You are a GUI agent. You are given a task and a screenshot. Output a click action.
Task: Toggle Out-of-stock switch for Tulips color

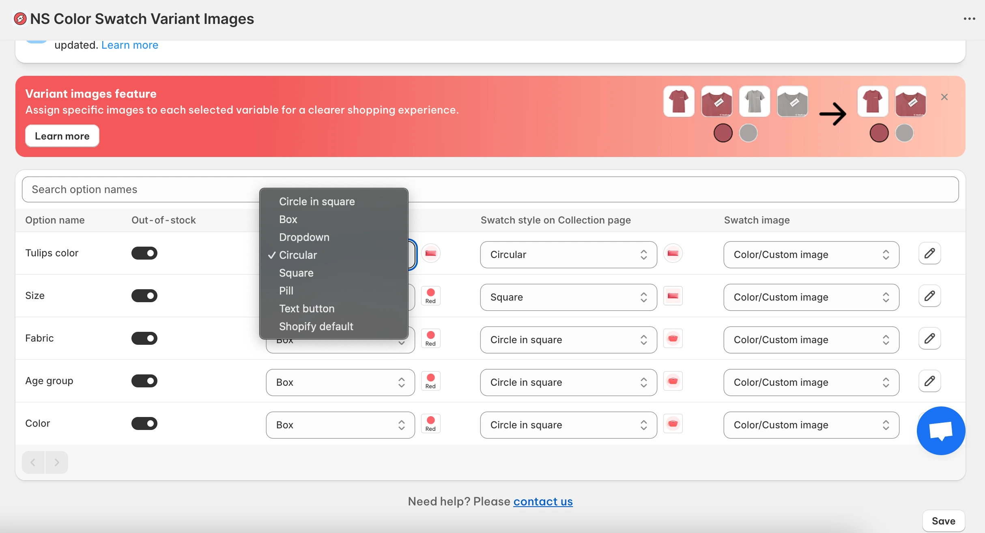(144, 253)
